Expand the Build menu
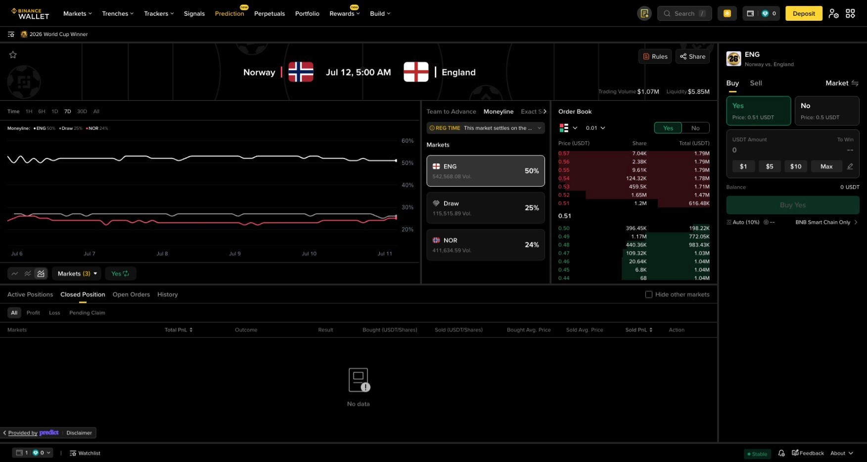Viewport: 867px width, 462px height. [380, 13]
